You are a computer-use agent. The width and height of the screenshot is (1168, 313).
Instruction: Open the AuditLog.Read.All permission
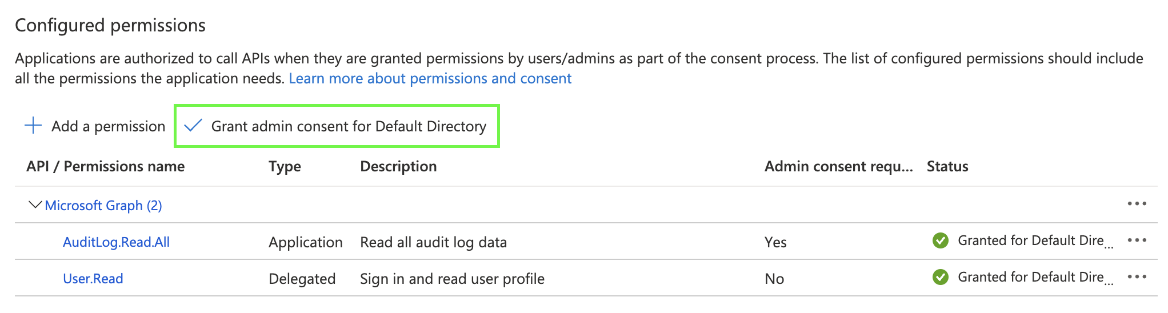pyautogui.click(x=116, y=242)
